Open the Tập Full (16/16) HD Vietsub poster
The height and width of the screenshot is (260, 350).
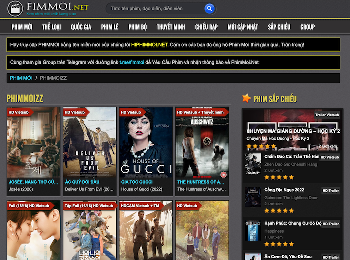(90, 230)
